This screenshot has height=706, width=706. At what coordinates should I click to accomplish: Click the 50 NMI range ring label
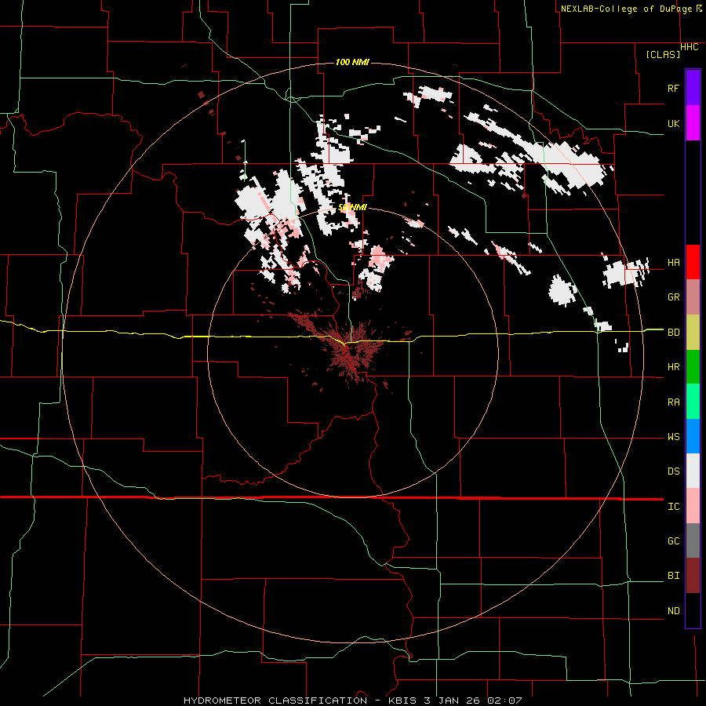pyautogui.click(x=352, y=208)
